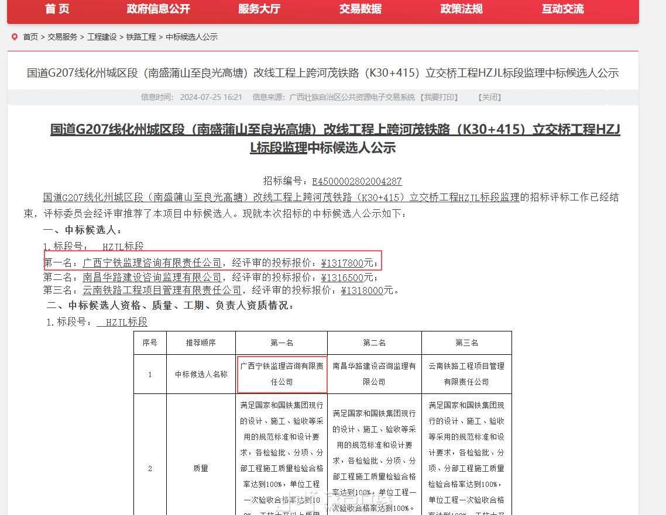Open the 工程建设 breadcrumb link

click(102, 37)
